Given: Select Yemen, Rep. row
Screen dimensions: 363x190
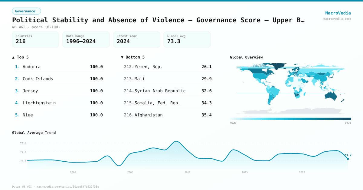Looking at the screenshot, I should [168, 67].
